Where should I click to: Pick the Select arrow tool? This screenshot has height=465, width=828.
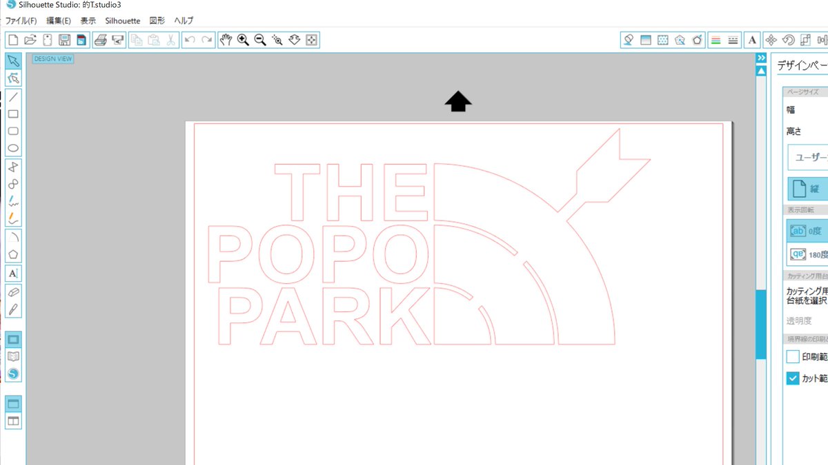coord(13,61)
